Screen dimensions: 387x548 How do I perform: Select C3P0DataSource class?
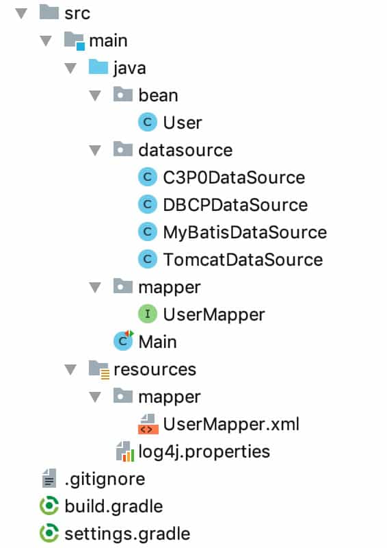tap(234, 177)
